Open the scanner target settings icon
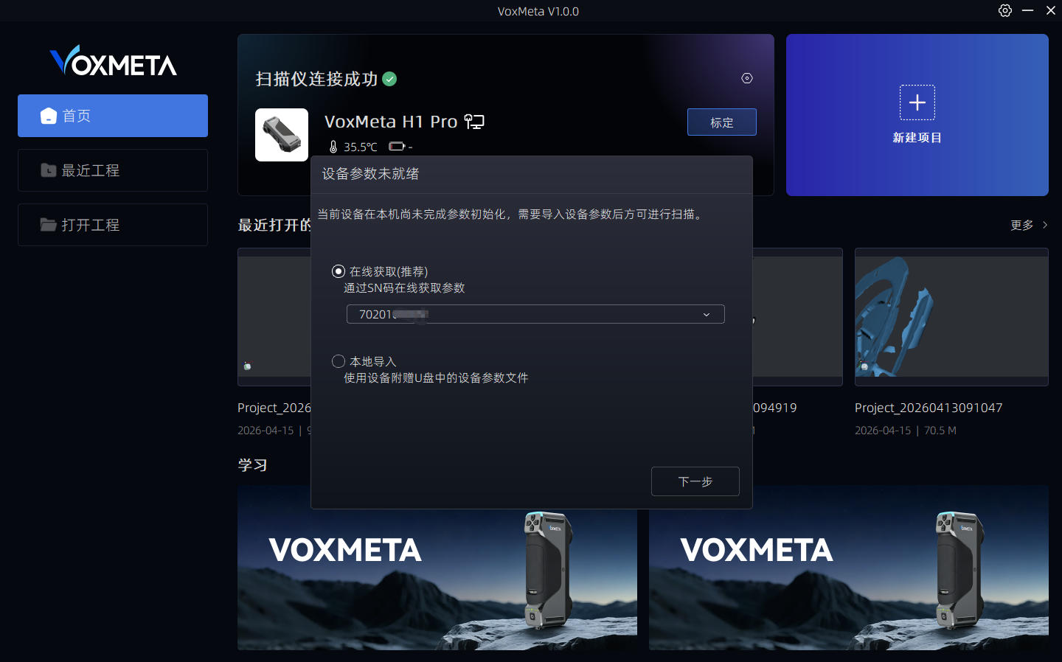 [747, 78]
